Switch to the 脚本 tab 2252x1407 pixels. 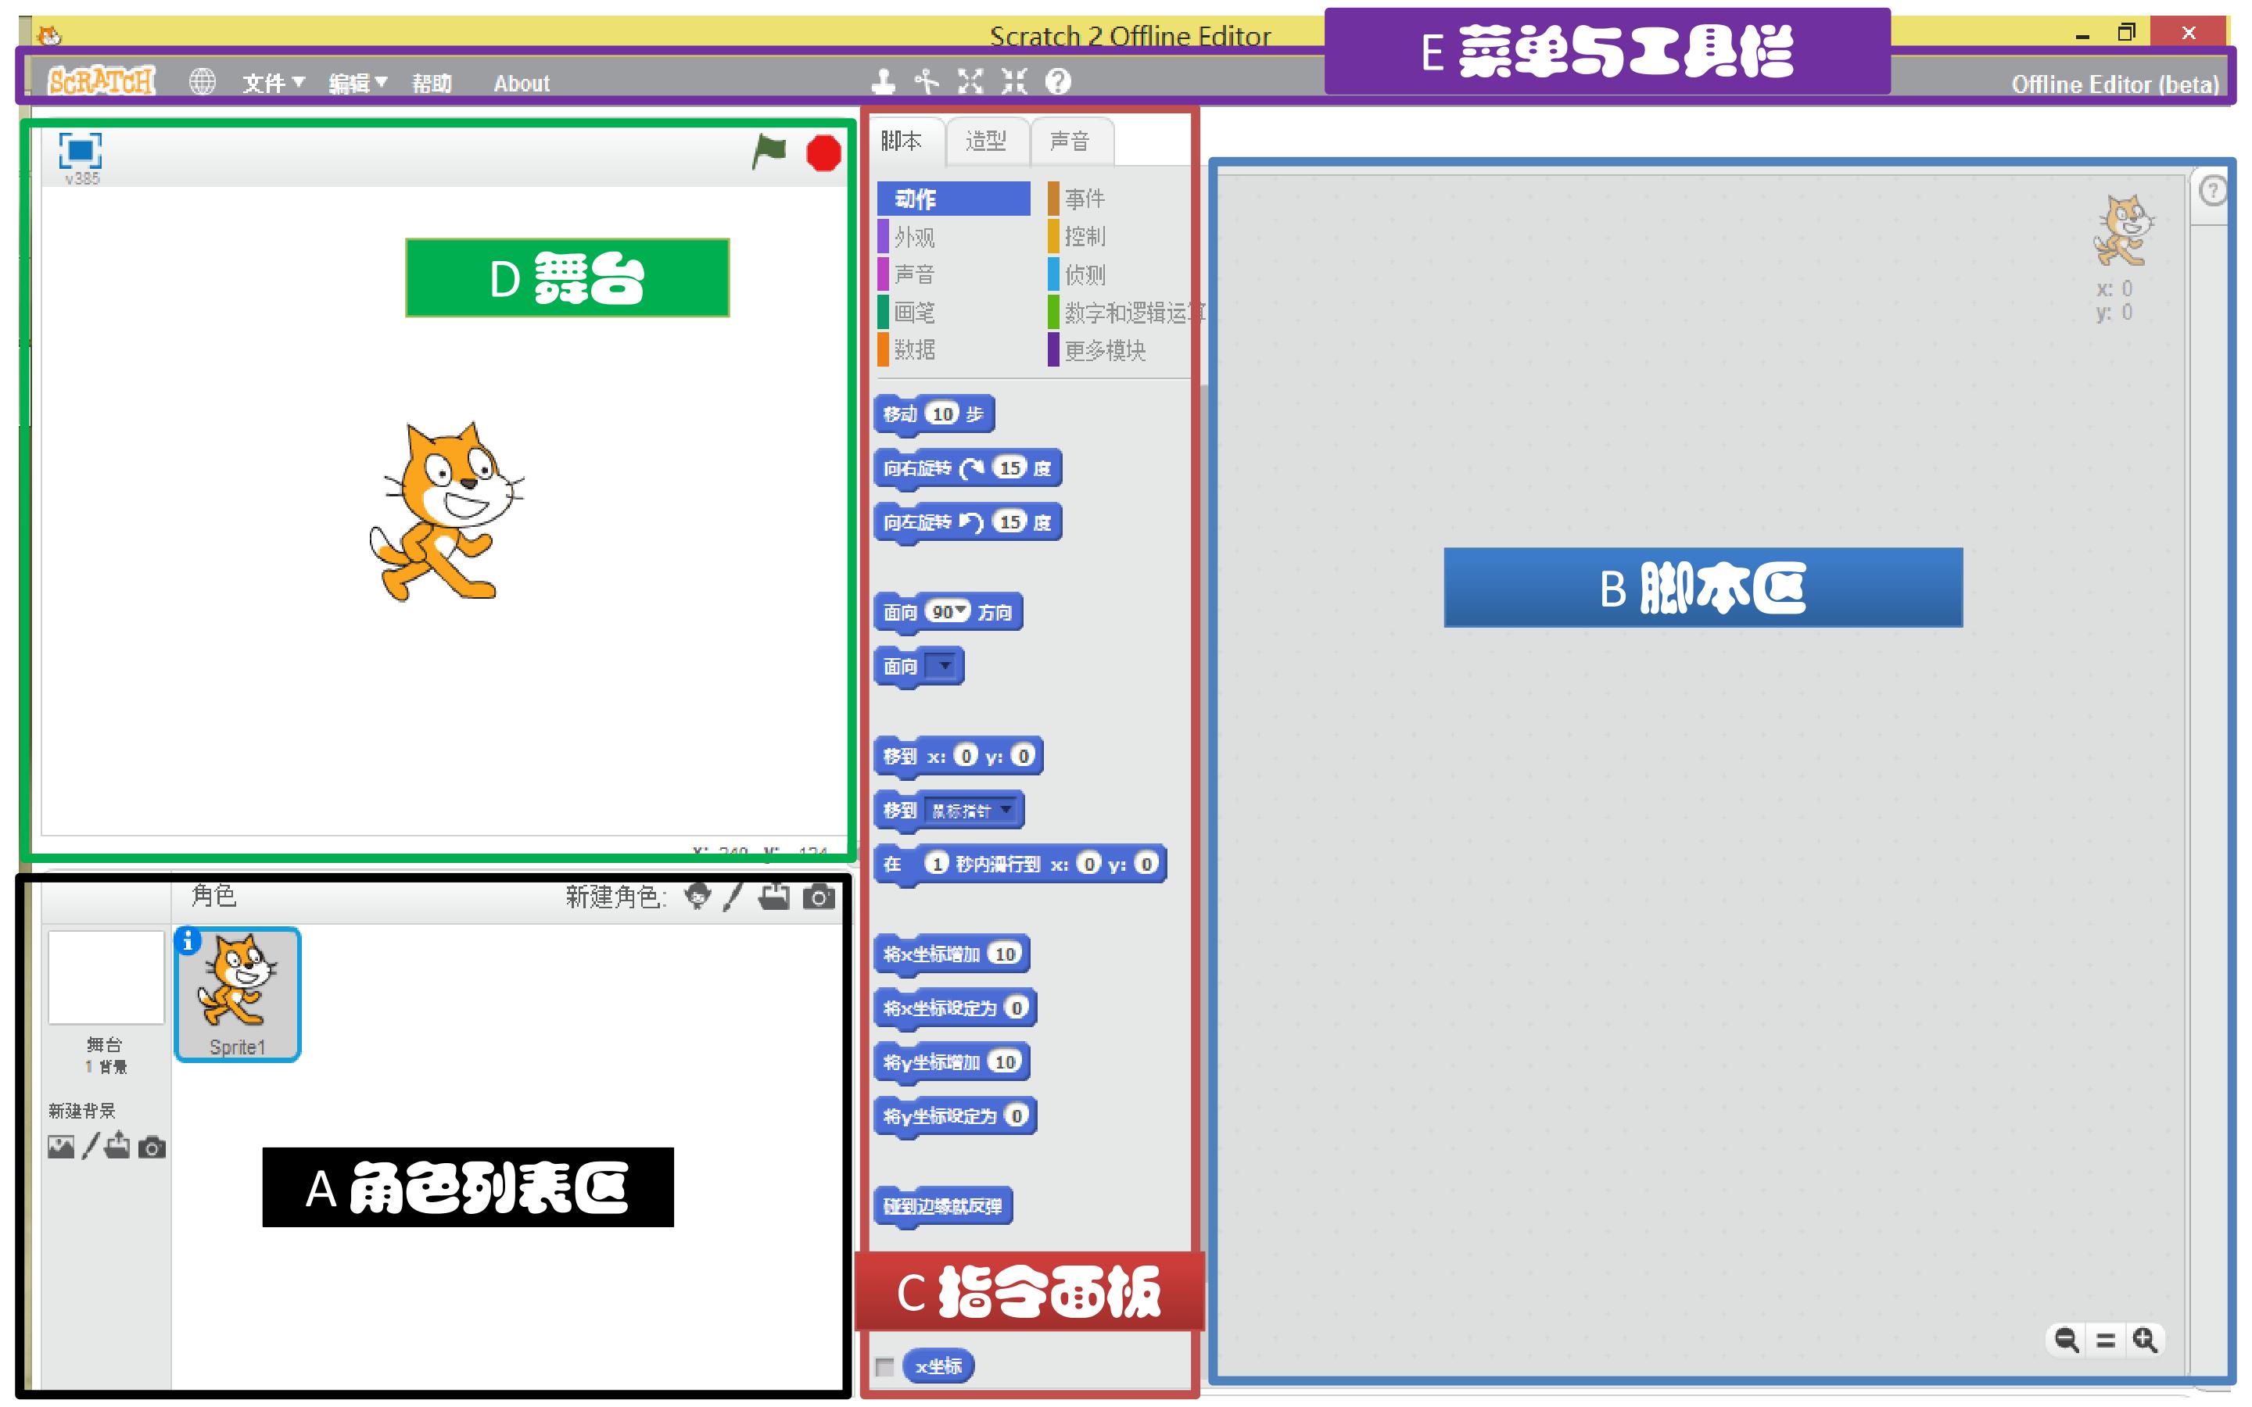click(901, 141)
